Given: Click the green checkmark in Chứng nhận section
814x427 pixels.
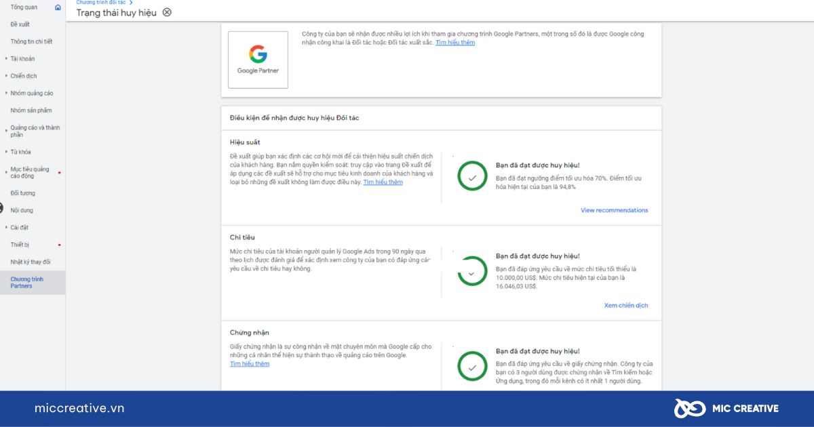Looking at the screenshot, I should (472, 367).
